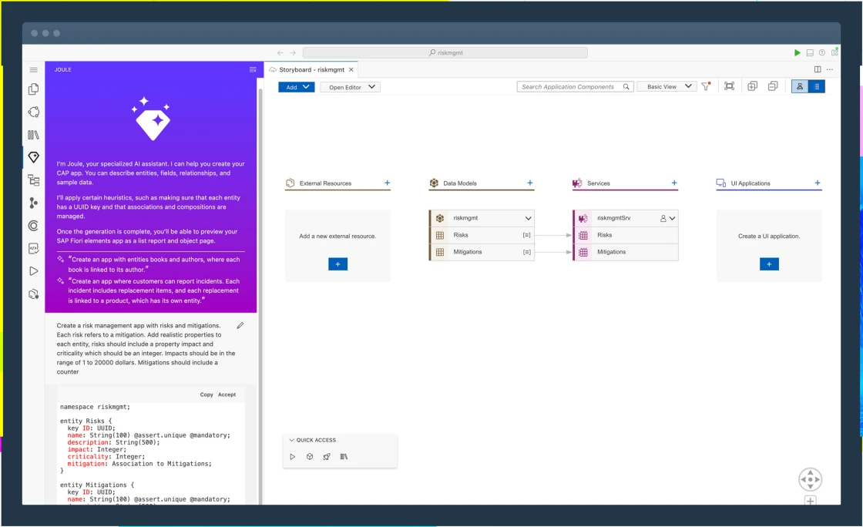
Task: Select the Joule diamond icon in sidebar
Action: coord(34,157)
